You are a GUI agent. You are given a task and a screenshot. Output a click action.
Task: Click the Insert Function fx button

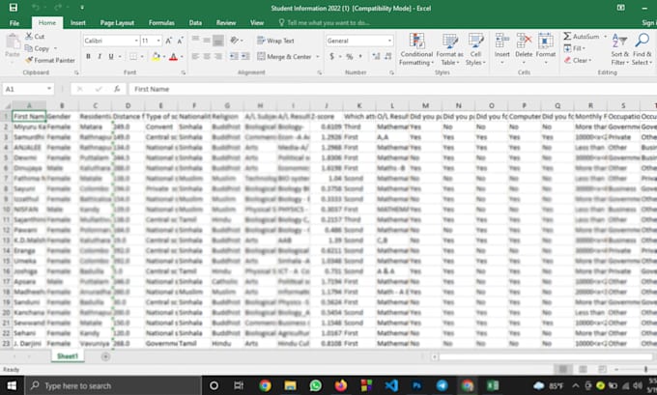pyautogui.click(x=117, y=89)
